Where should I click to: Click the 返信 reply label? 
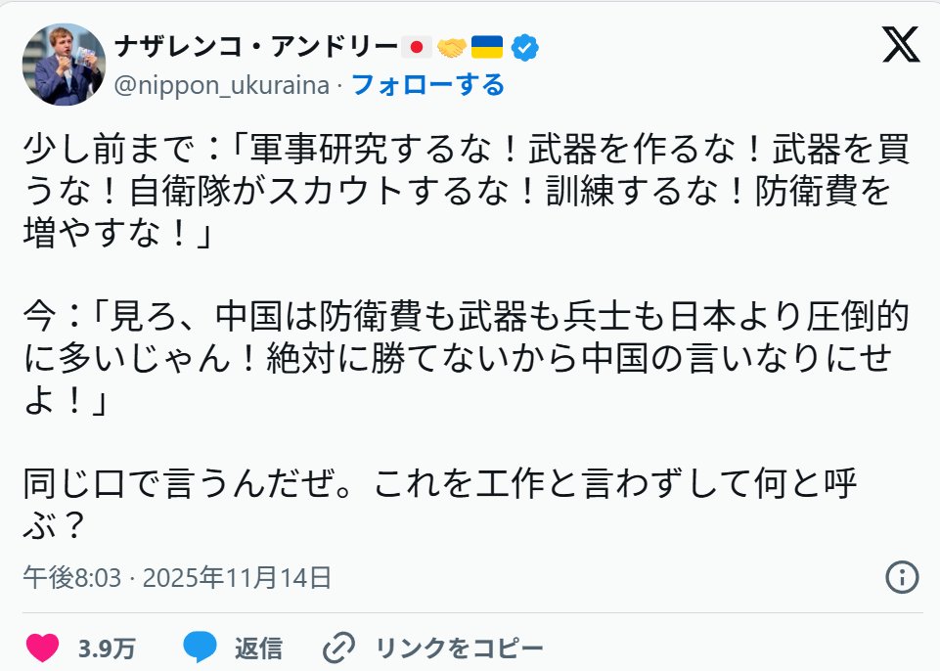tap(258, 648)
